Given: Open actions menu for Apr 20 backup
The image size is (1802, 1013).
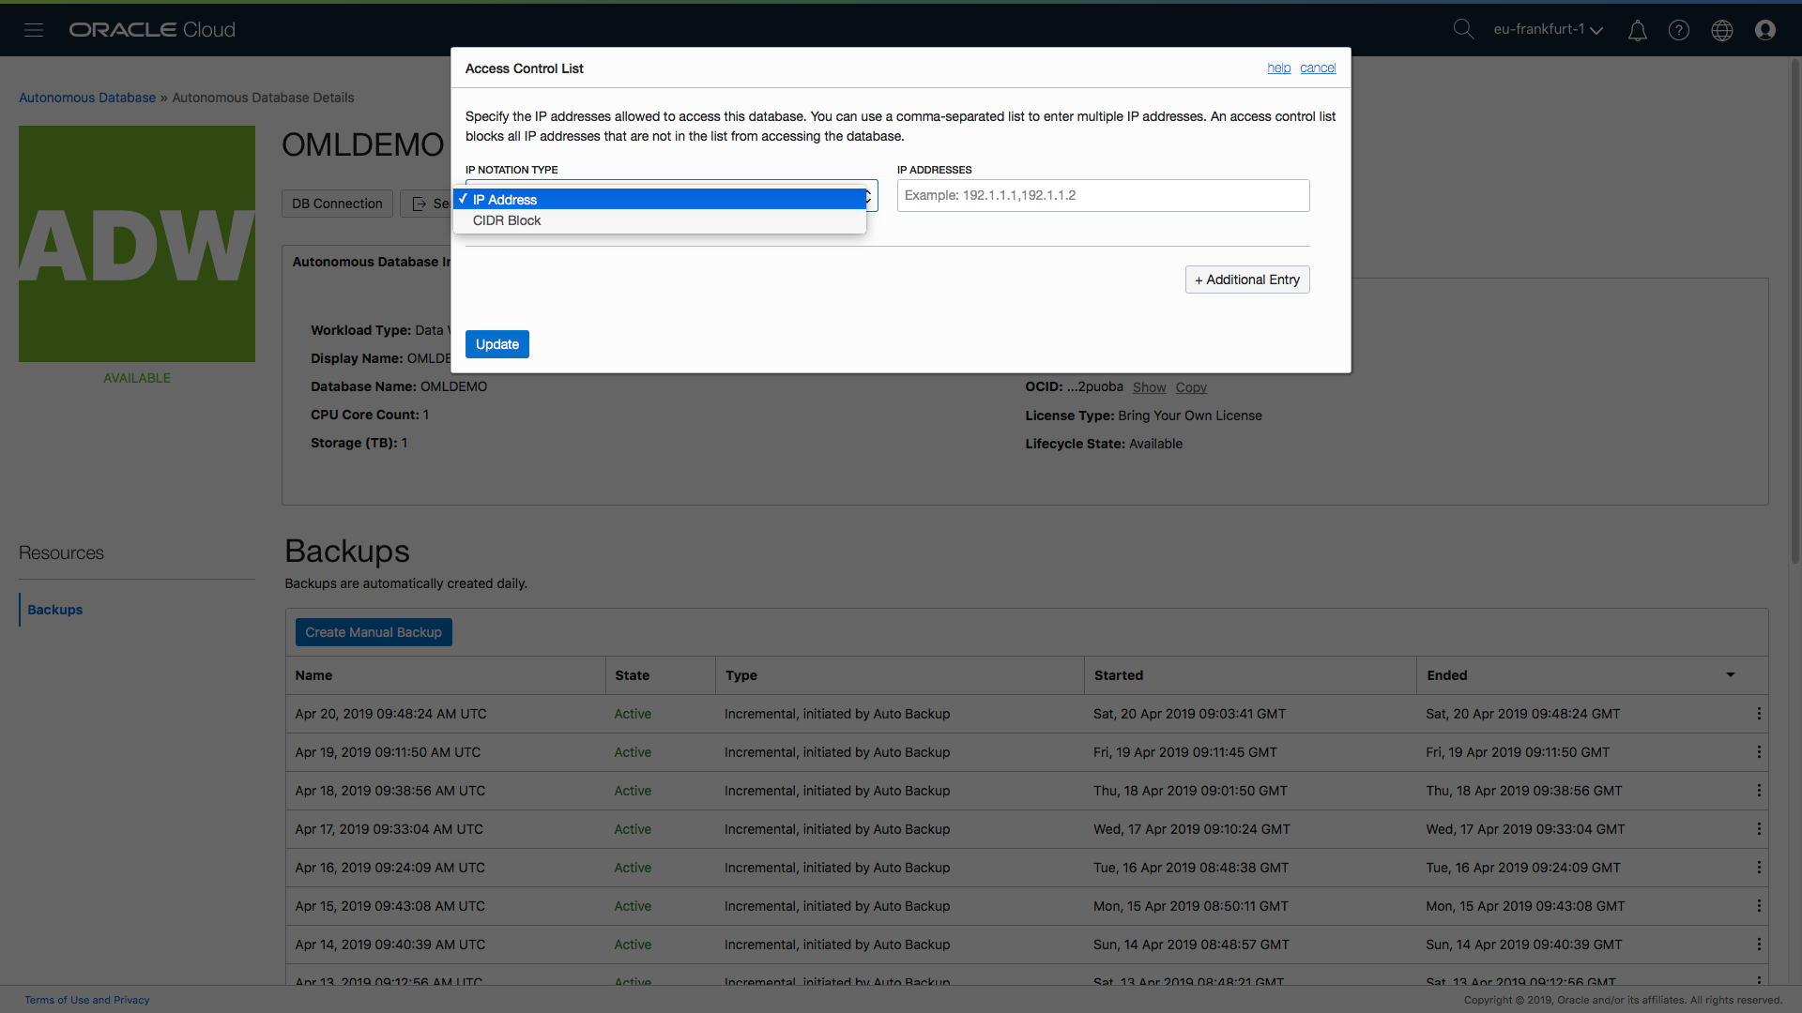Looking at the screenshot, I should [1759, 714].
